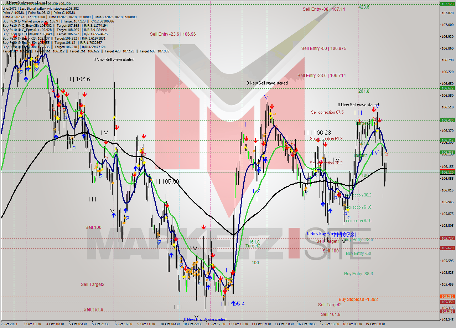The image size is (456, 328).
Task: Click the green '161.8' label above Target2
Action: point(254,242)
